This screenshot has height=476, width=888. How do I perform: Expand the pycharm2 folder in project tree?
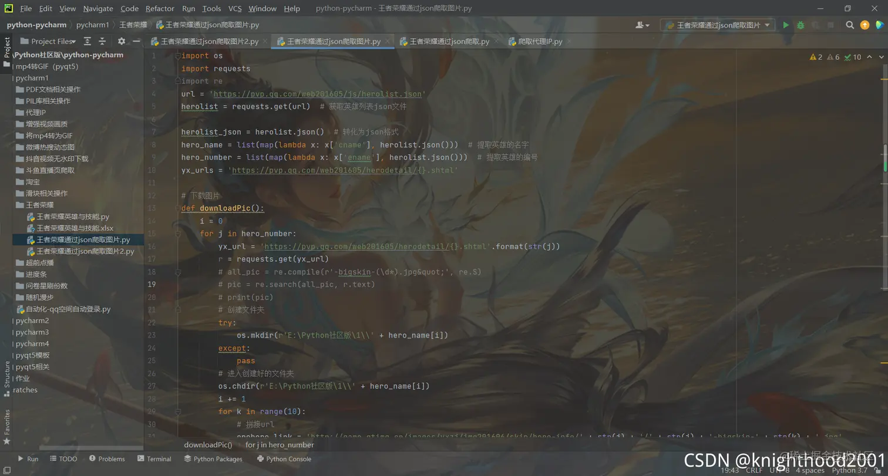pyautogui.click(x=32, y=320)
